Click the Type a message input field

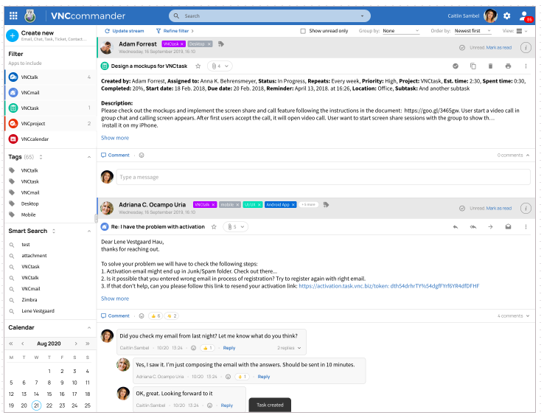(322, 177)
